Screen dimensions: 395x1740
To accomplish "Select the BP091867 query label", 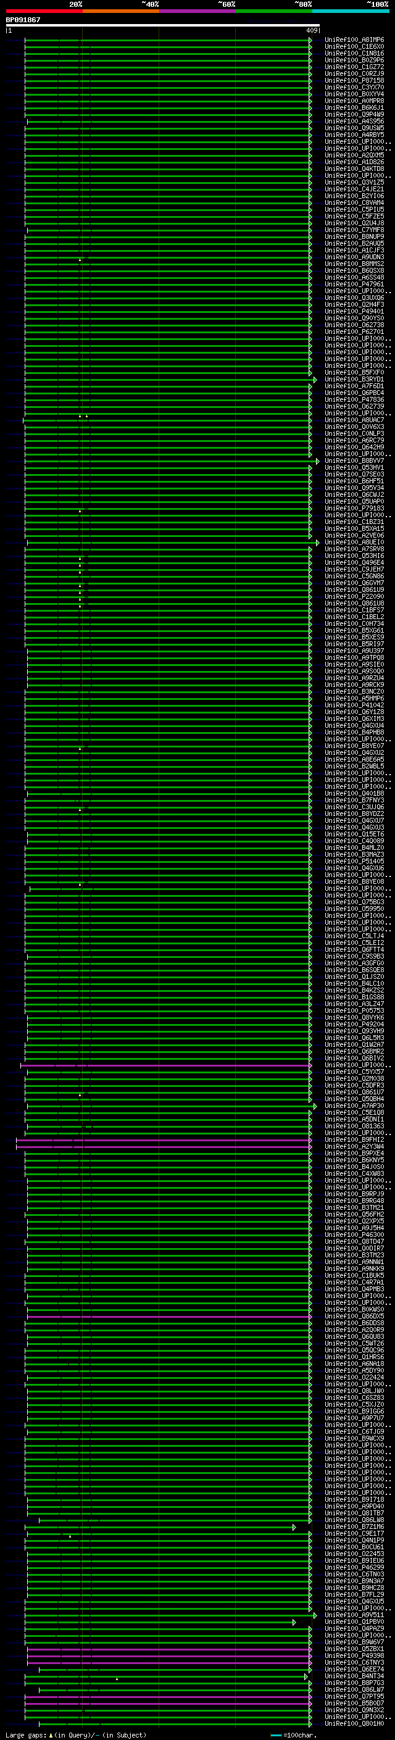I will pyautogui.click(x=23, y=20).
